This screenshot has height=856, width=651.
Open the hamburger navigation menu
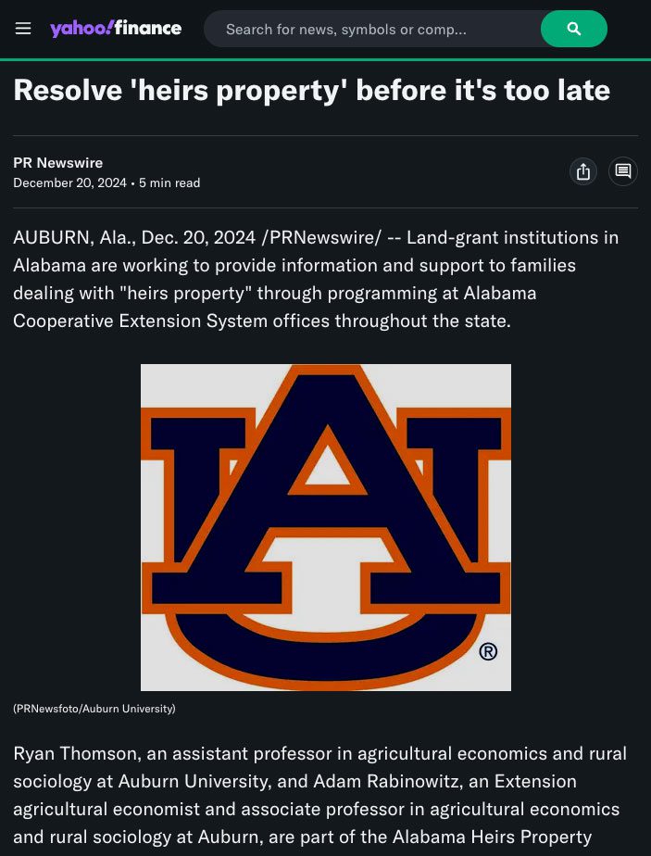pyautogui.click(x=23, y=29)
